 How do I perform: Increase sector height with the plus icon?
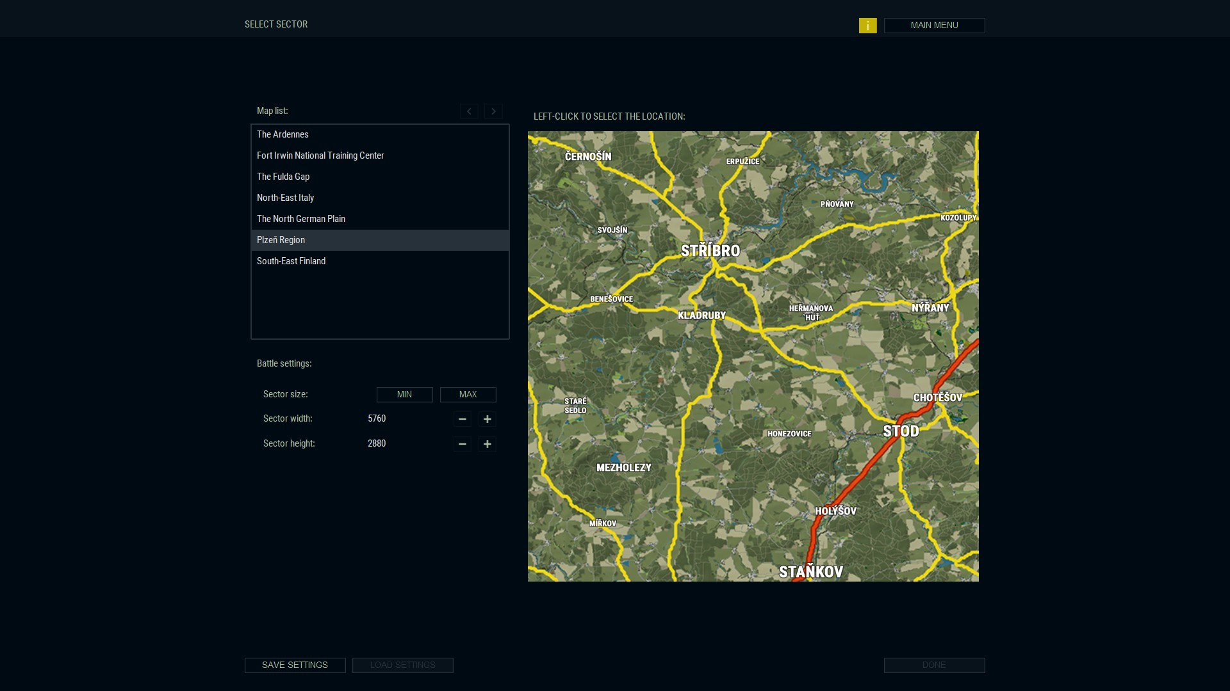click(487, 444)
